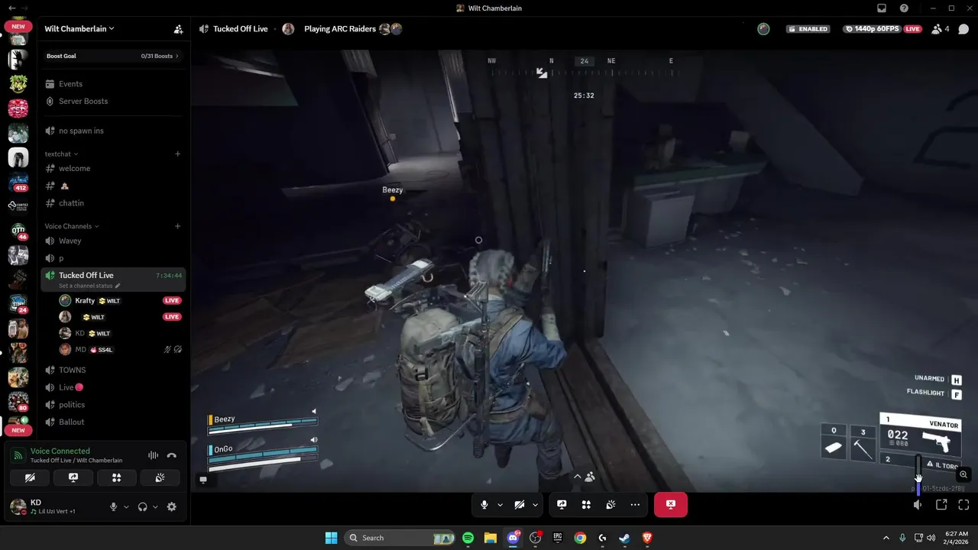Mute microphone in the stream control bar
978x550 pixels.
[x=484, y=505]
